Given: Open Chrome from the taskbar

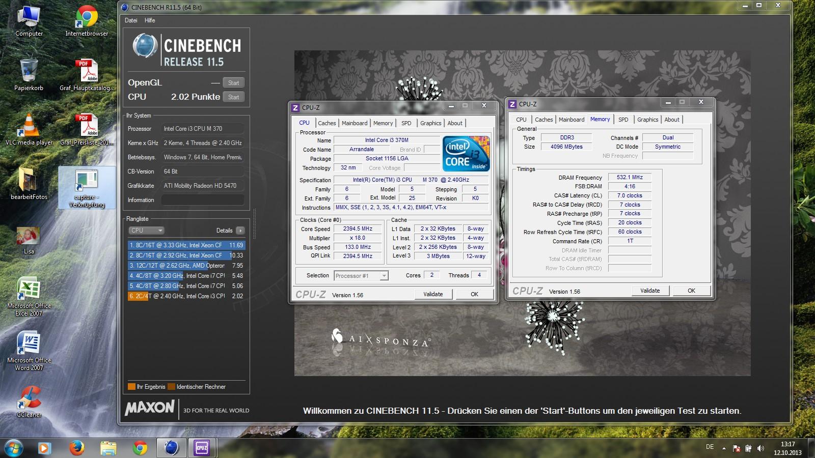Looking at the screenshot, I should click(x=140, y=448).
